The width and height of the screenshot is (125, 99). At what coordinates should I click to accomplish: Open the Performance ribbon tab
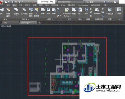tap(83, 5)
